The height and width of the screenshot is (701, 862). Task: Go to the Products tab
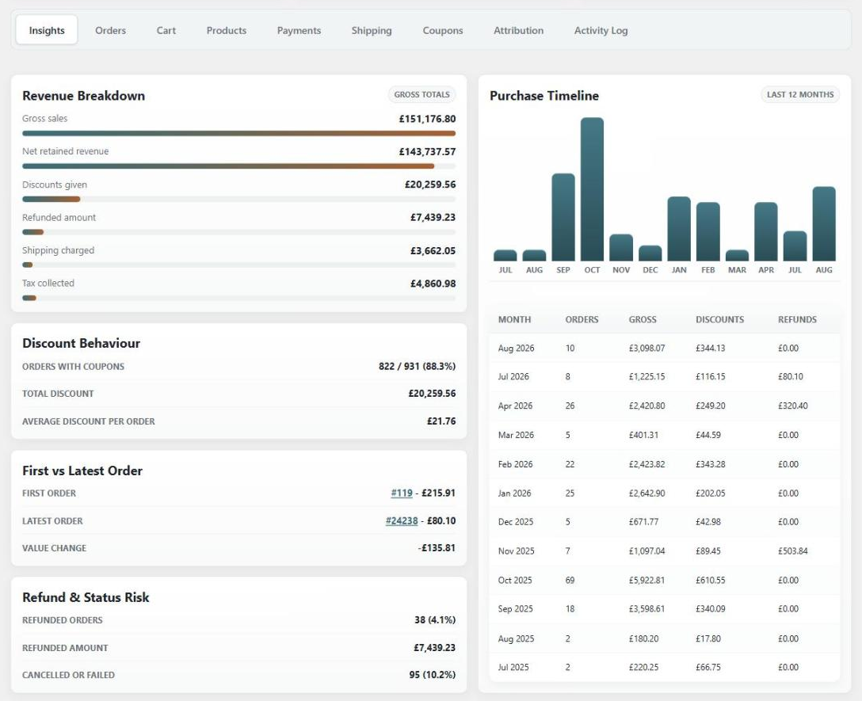pyautogui.click(x=227, y=30)
